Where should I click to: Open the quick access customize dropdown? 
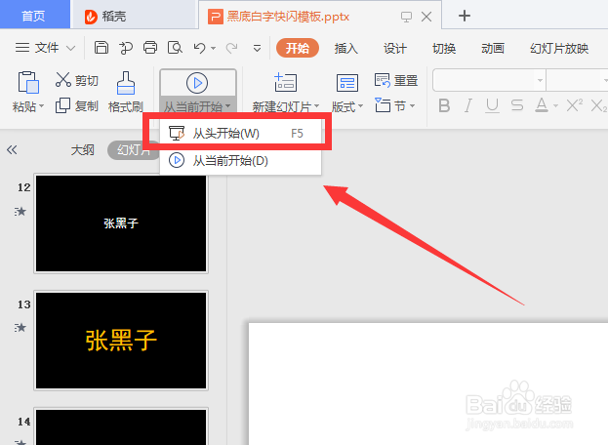coord(257,49)
